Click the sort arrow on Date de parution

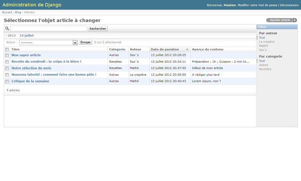click(187, 49)
